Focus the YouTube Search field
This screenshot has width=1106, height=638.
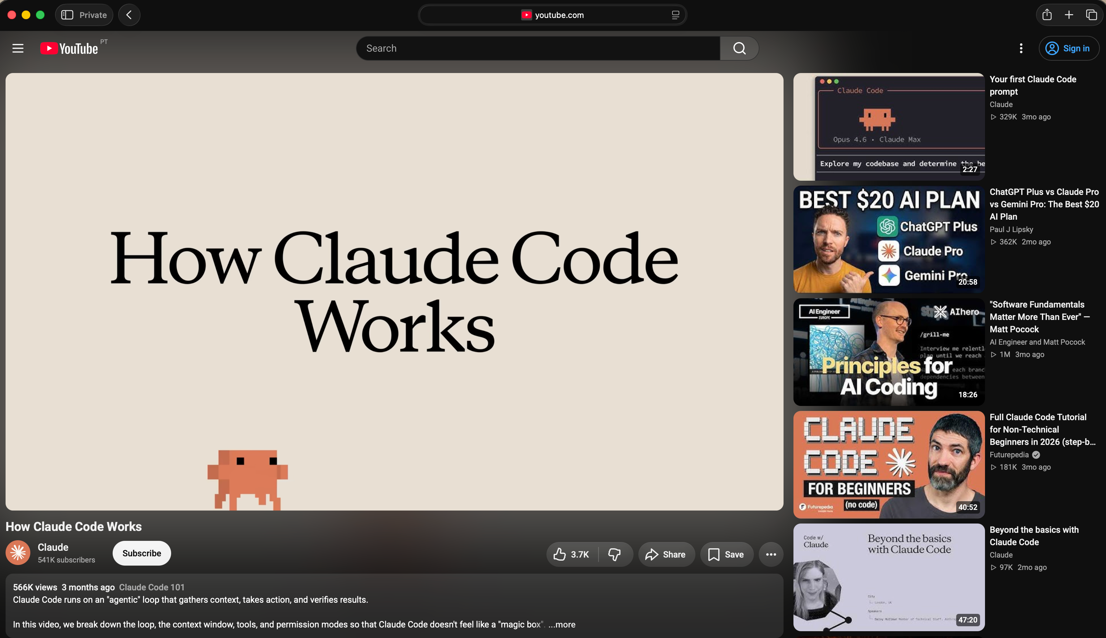pos(538,48)
